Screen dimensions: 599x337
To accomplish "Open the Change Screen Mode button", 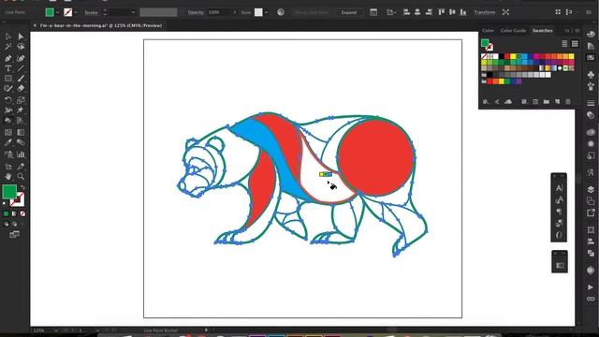I will point(15,234).
